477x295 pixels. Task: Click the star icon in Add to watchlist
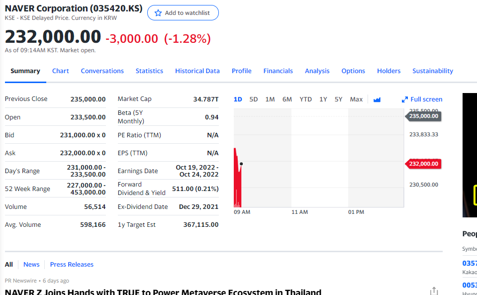(x=158, y=13)
